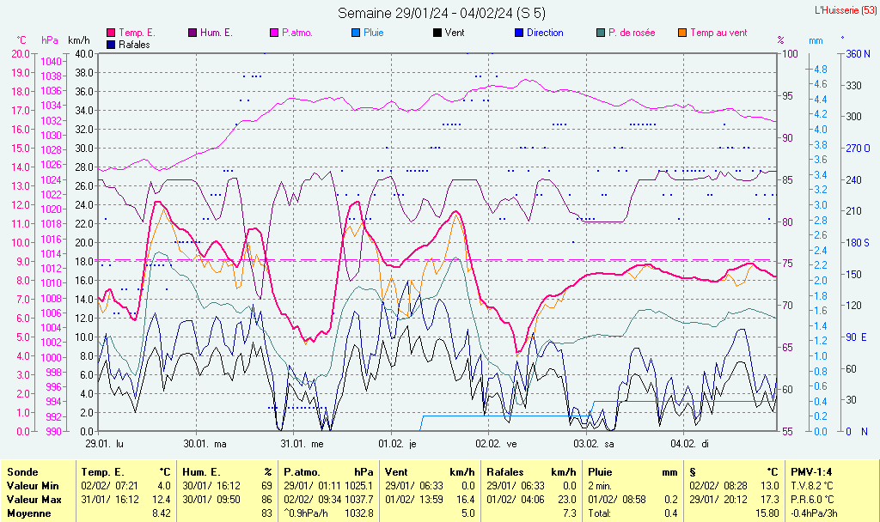The image size is (880, 522).
Task: Select the '30.01. ma' date label
Action: [205, 444]
